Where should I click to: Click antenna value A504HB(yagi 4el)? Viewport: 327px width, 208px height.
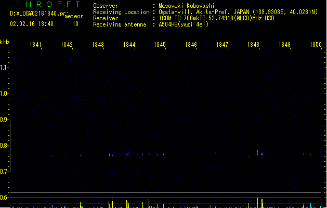pos(184,24)
